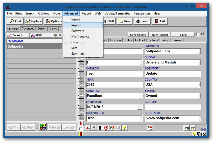Click the CATALOG input field

point(114,74)
